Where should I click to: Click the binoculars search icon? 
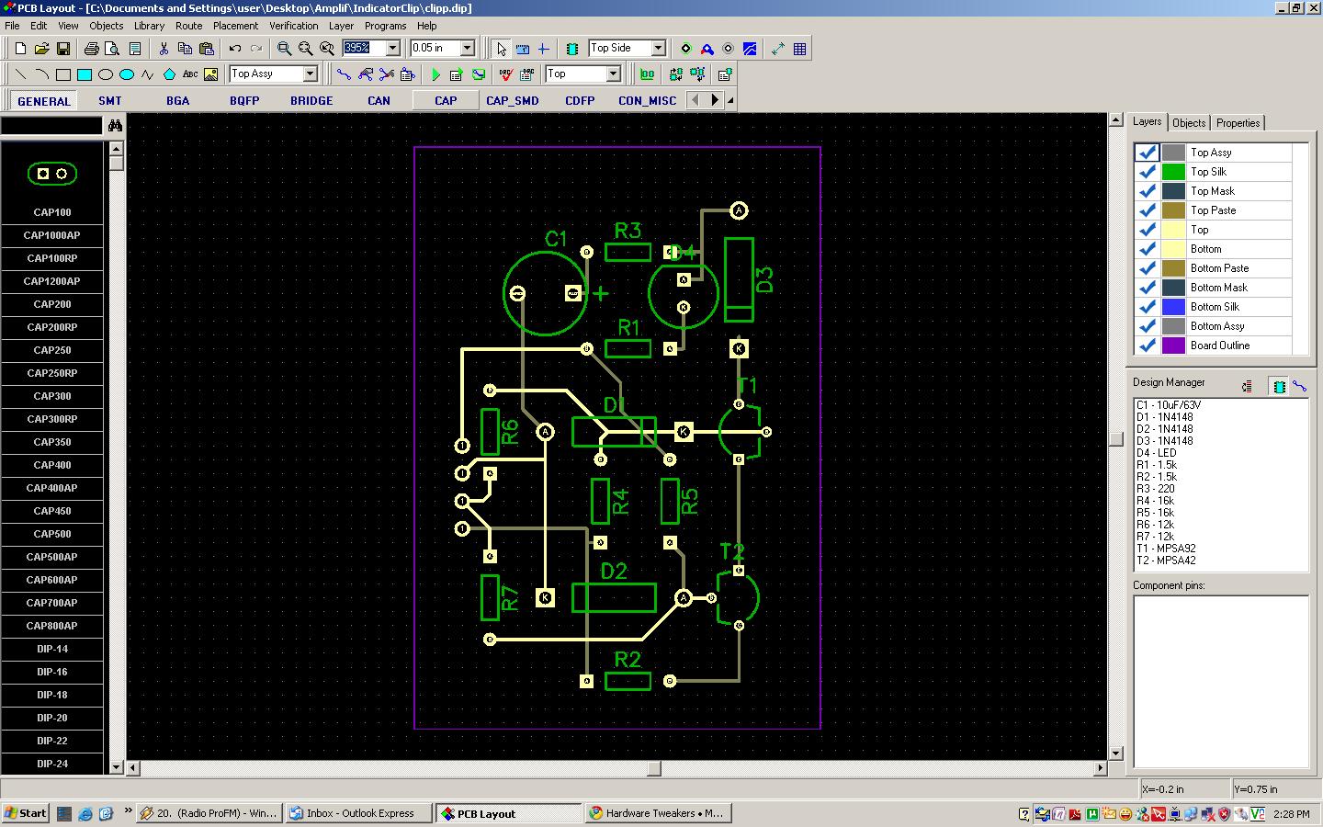[115, 125]
